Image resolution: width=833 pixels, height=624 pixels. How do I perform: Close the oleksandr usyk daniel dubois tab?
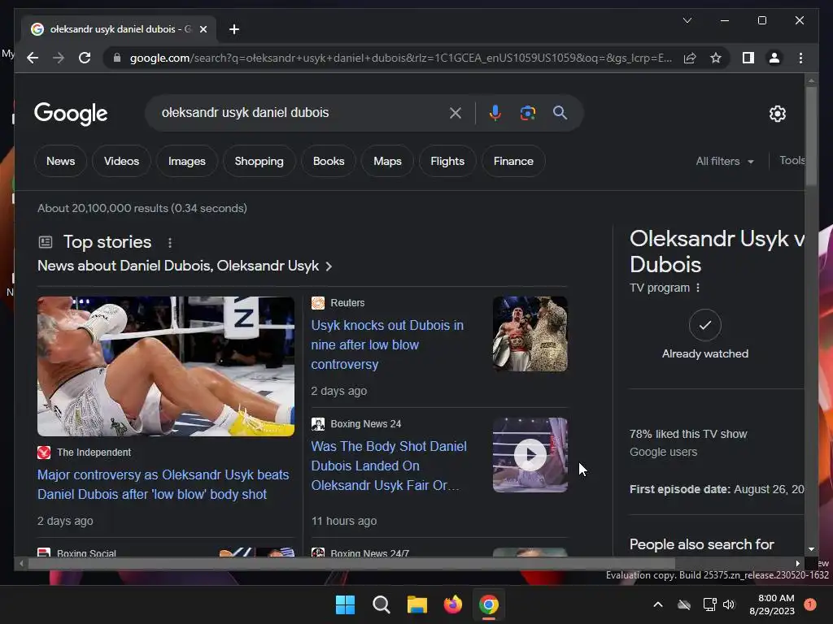pos(203,29)
